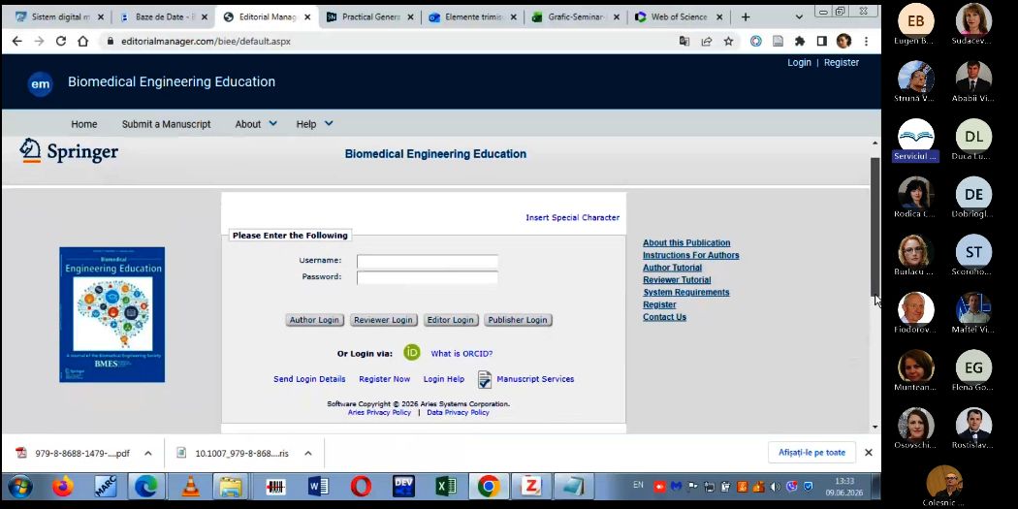Expand options for the downloaded ris file
Screen dimensions: 1018x509
308,453
